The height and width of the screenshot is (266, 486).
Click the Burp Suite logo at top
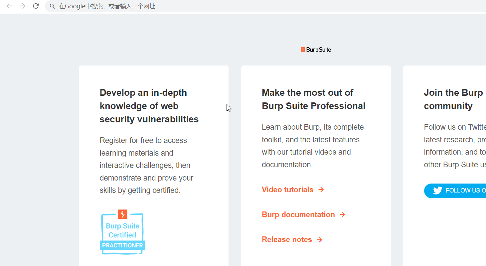click(x=316, y=50)
